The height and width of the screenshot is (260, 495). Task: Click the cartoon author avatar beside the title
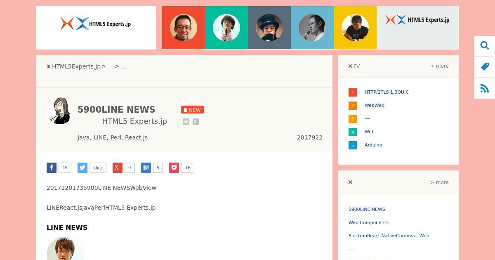tap(60, 111)
